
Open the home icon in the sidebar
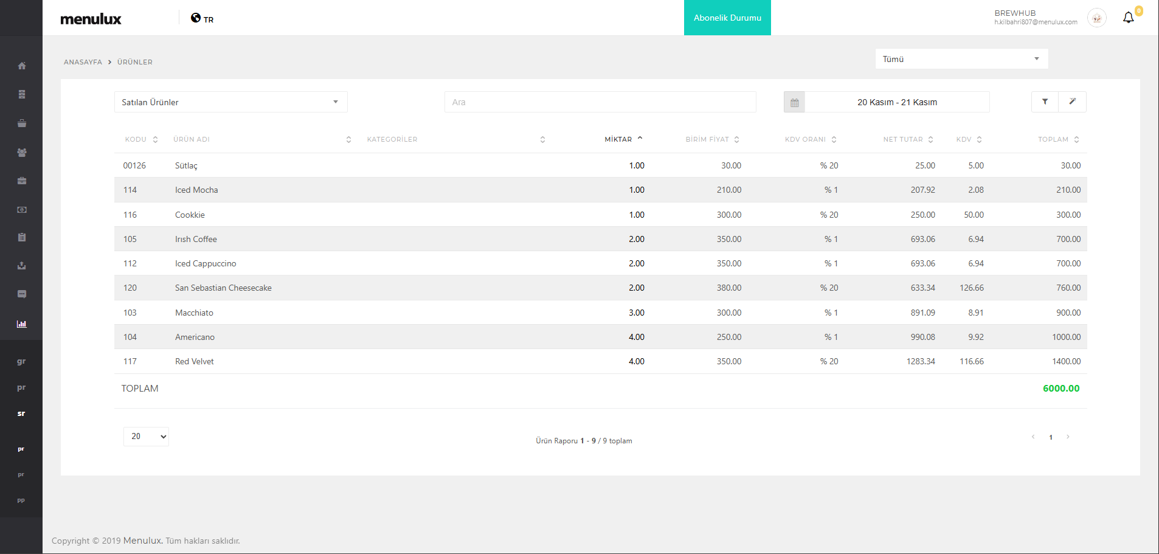pyautogui.click(x=22, y=66)
